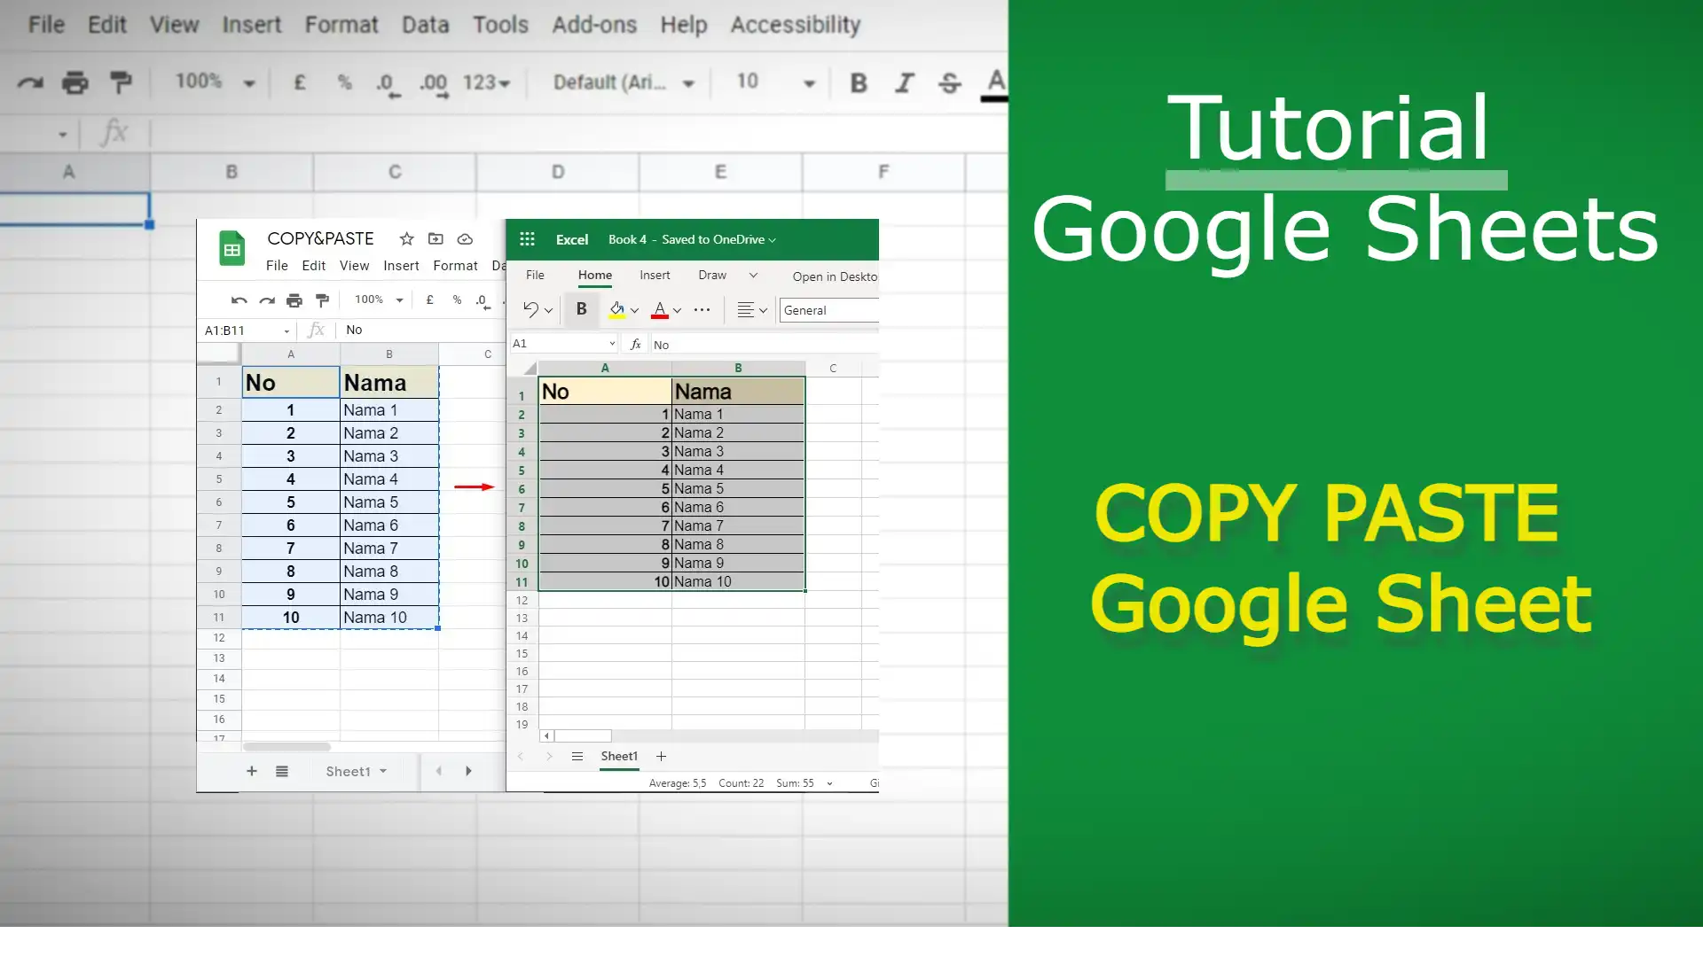Open the Microsoft 365 app launcher grid
Viewport: 1703px width, 957px height.
527,239
